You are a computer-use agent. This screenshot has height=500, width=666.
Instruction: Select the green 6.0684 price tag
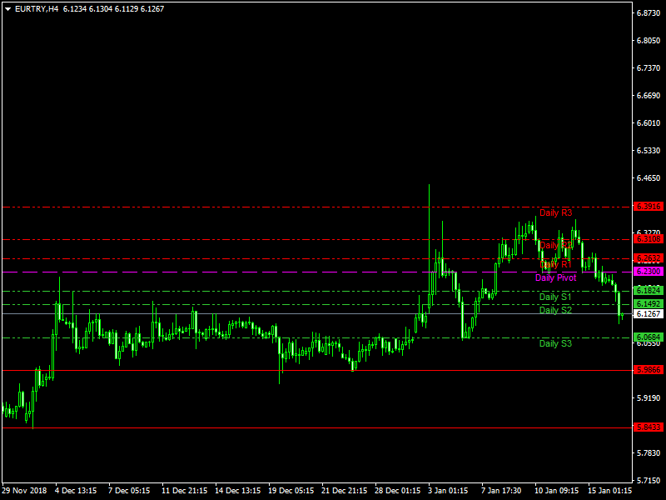pos(649,337)
